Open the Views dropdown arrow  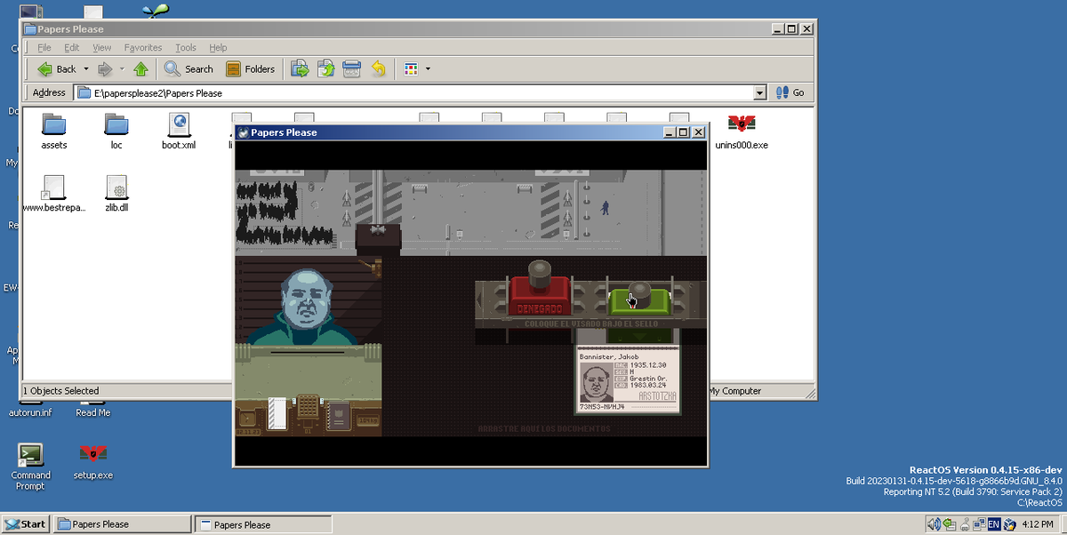pos(429,68)
